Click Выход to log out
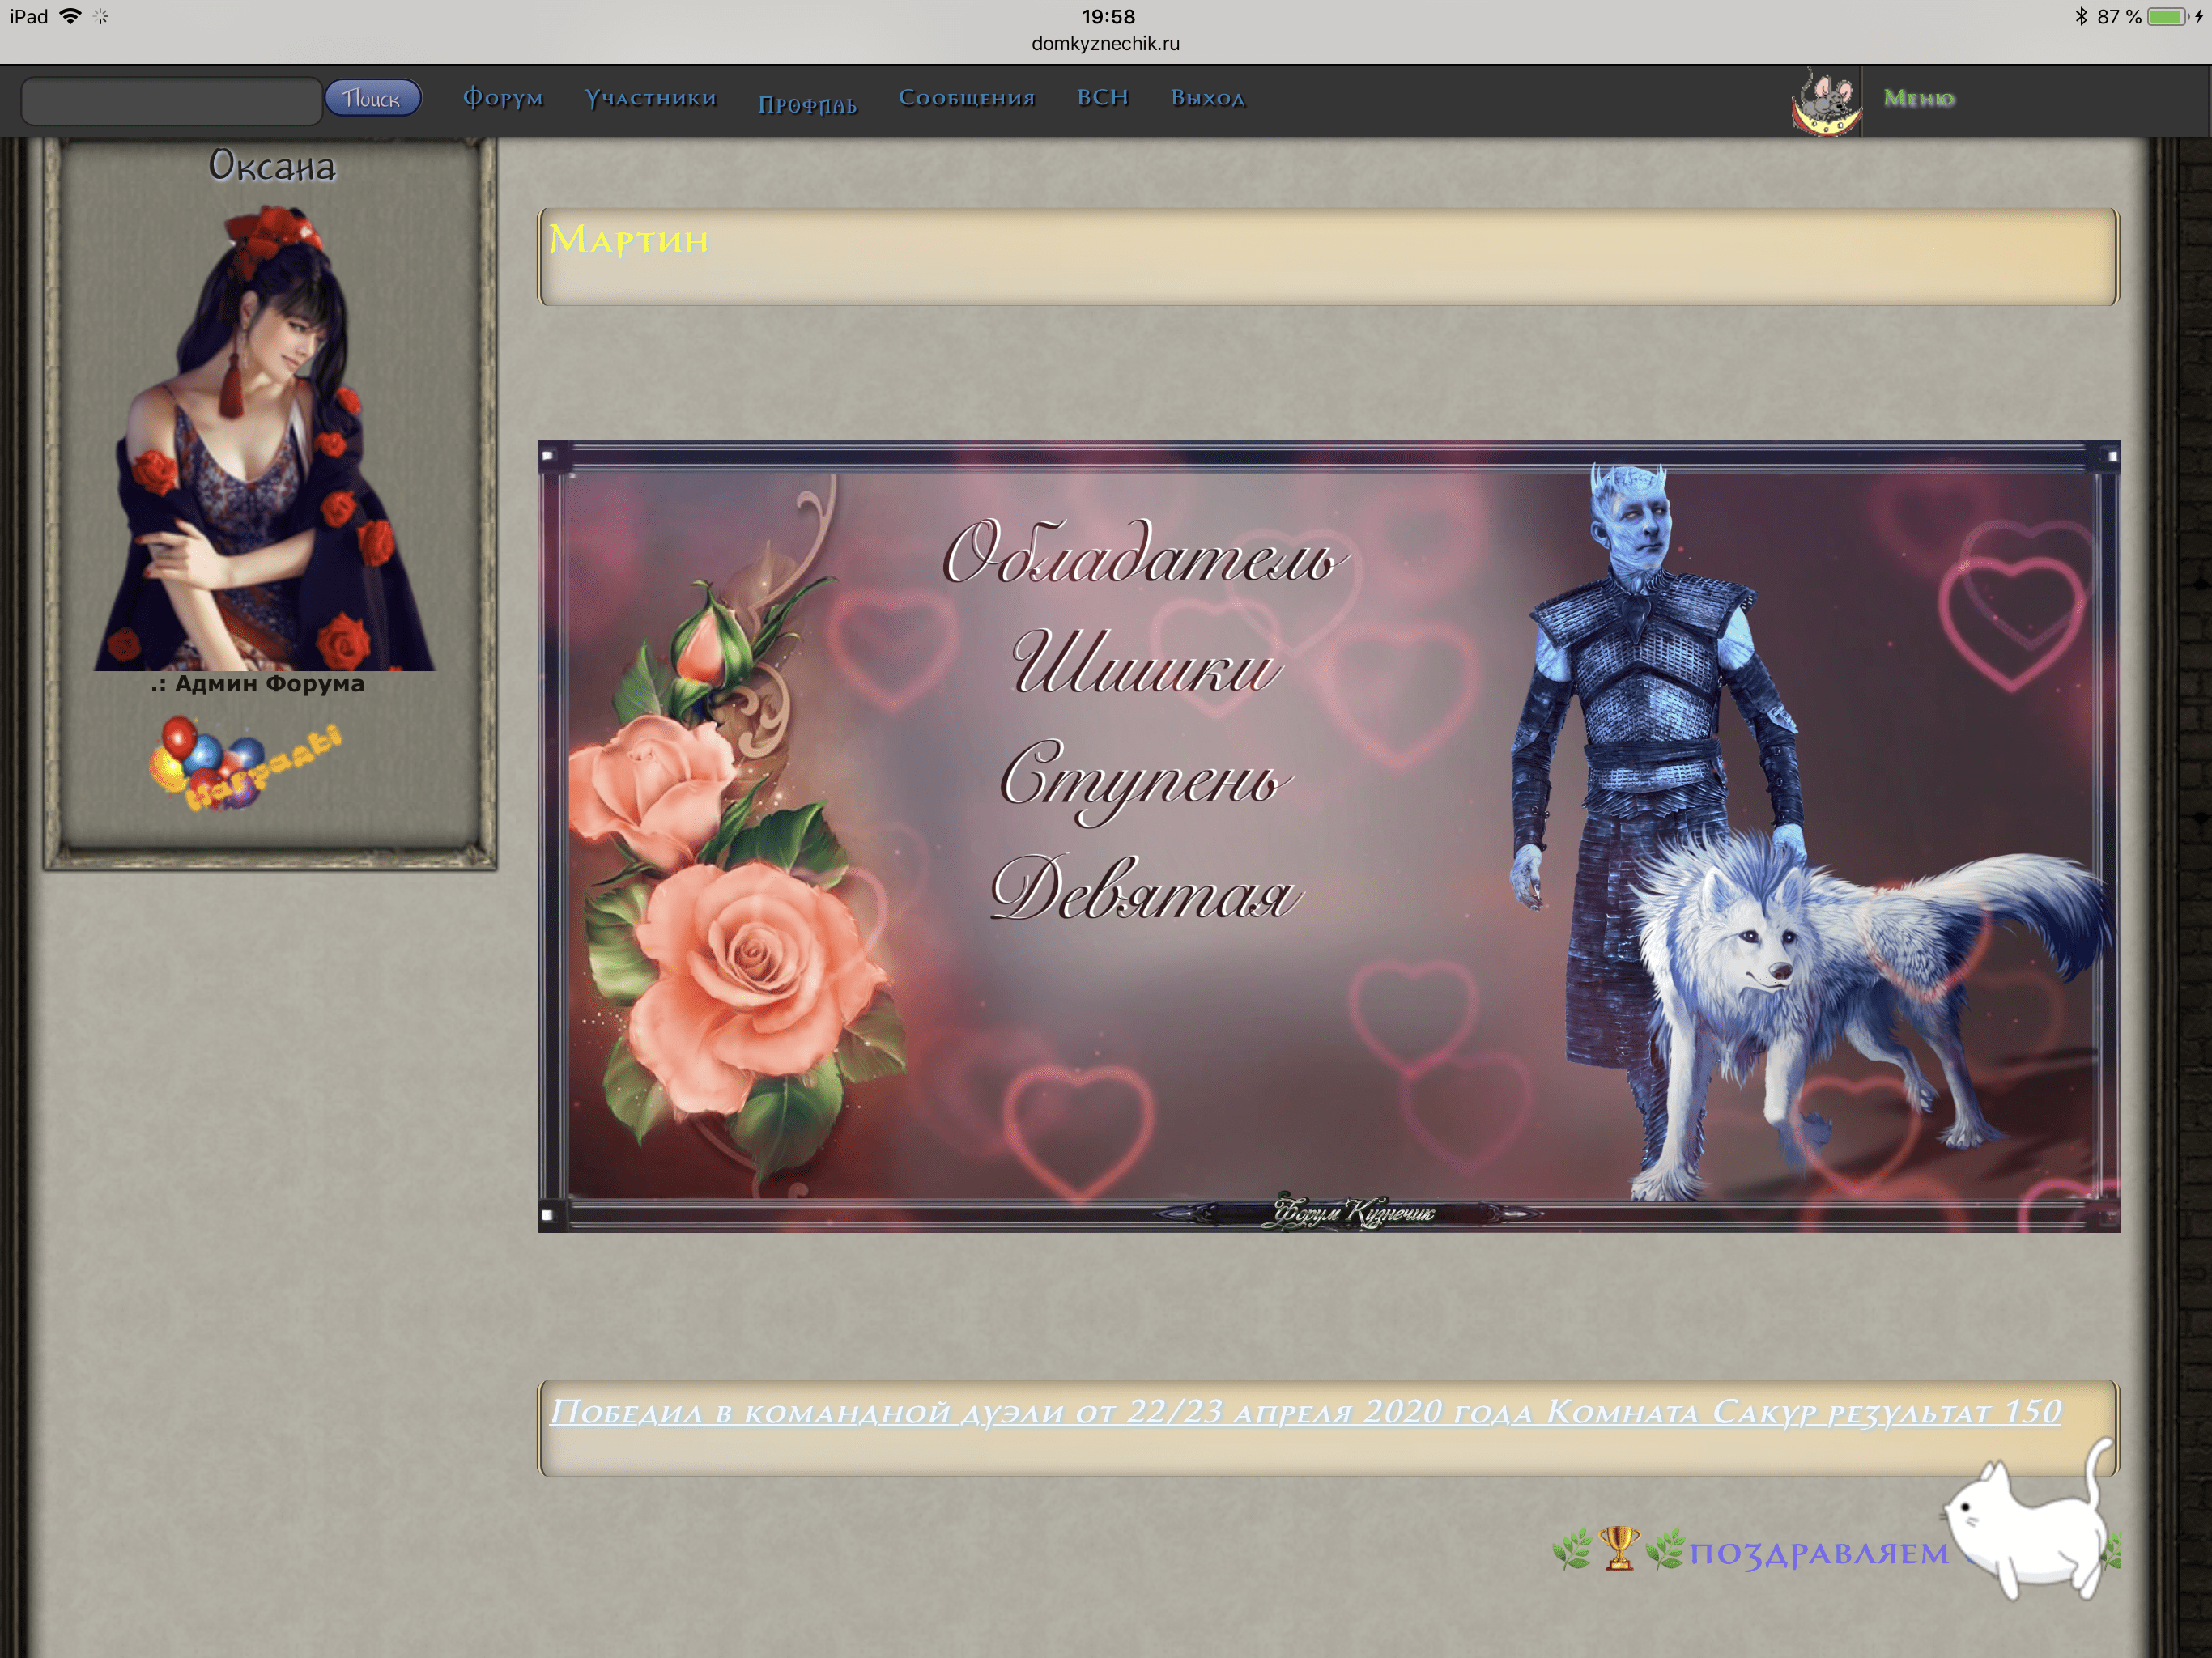 coord(1208,98)
